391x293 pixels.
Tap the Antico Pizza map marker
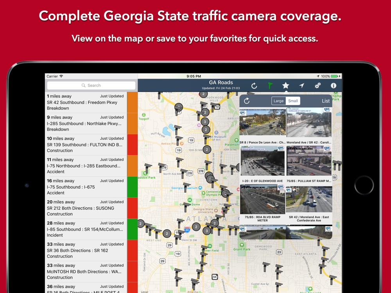(182, 143)
